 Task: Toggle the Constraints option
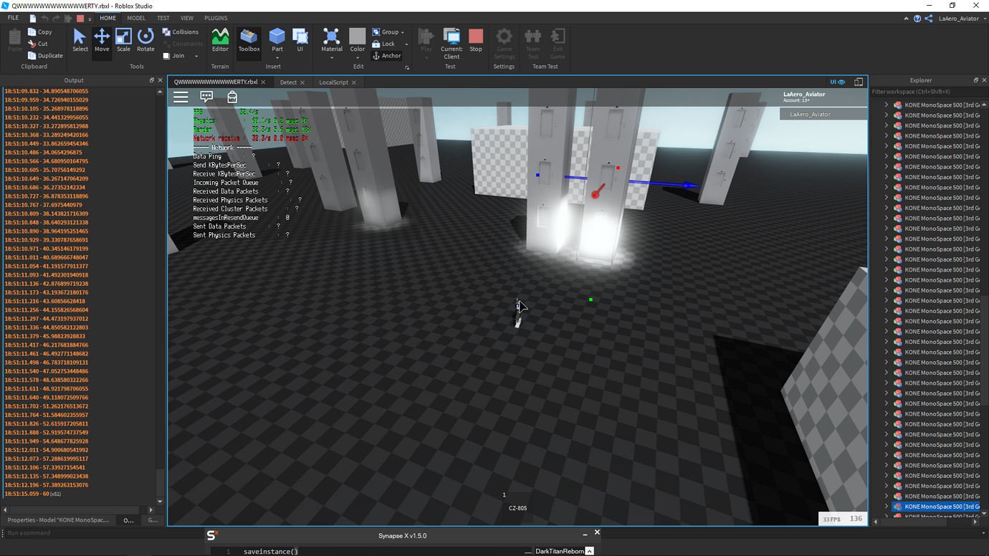click(182, 44)
